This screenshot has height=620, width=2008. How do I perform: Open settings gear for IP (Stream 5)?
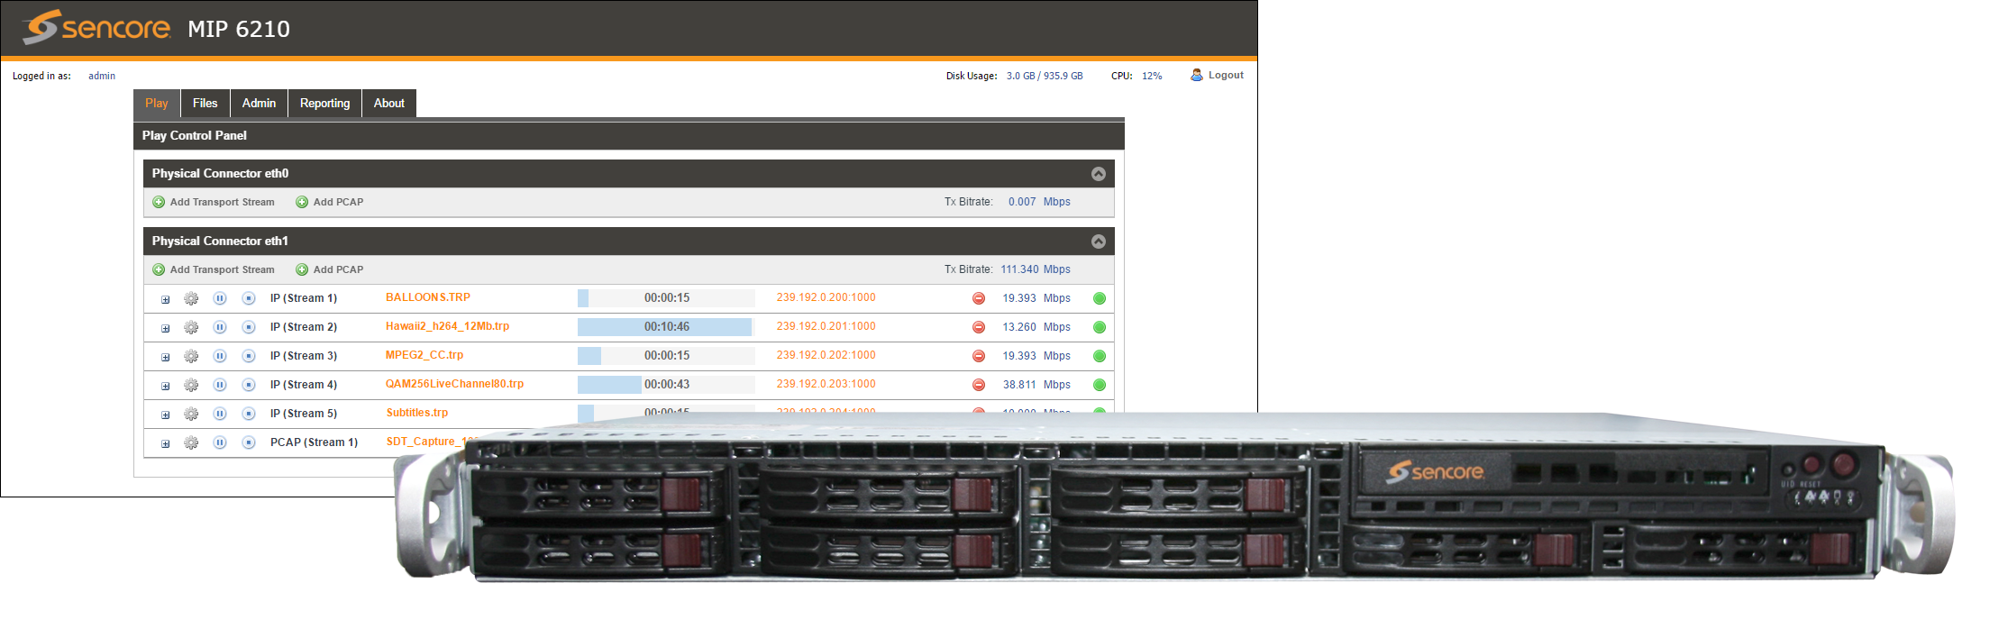click(191, 414)
